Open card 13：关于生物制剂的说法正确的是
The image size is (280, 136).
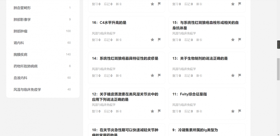tap(200, 58)
